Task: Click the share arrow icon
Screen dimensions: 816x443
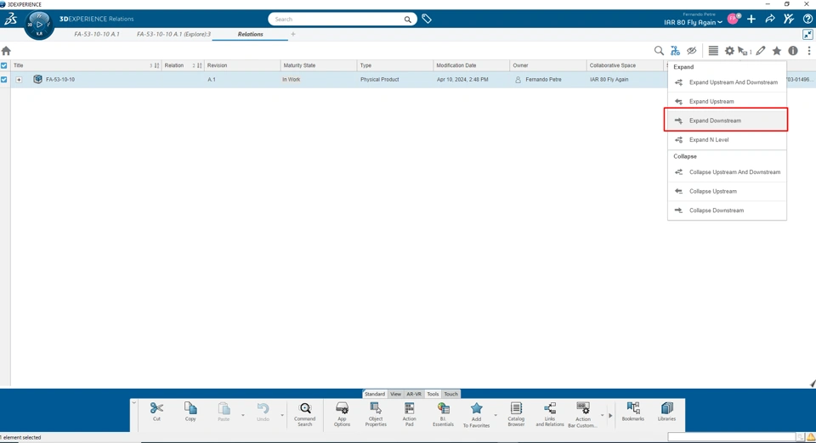Action: pyautogui.click(x=770, y=20)
